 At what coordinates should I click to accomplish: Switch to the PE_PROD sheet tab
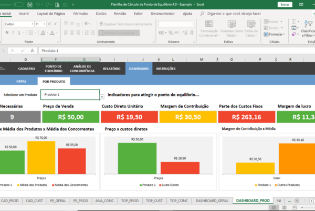click(80, 201)
